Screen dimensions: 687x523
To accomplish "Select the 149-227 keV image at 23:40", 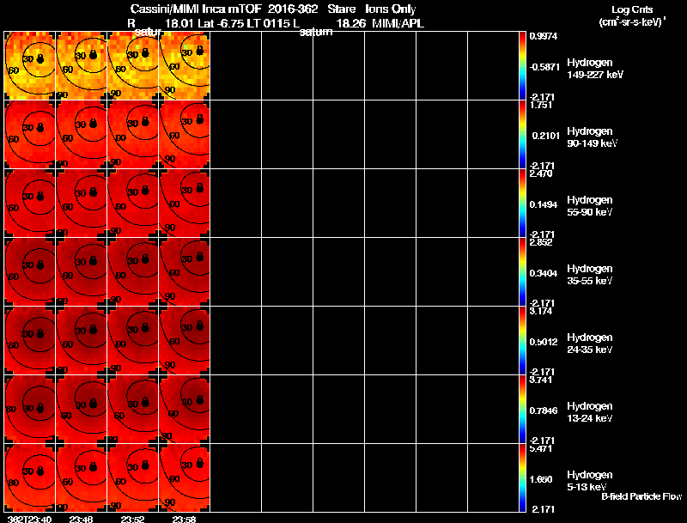I will pos(30,66).
